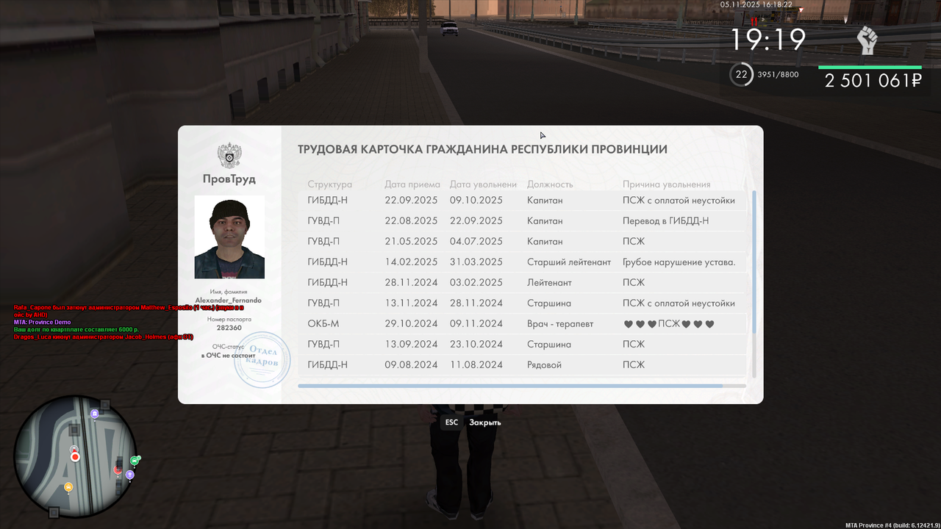Click structure ОКБ-М
941x529 pixels.
(323, 323)
